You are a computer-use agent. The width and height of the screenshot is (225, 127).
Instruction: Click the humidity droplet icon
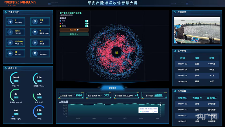coord(10,53)
